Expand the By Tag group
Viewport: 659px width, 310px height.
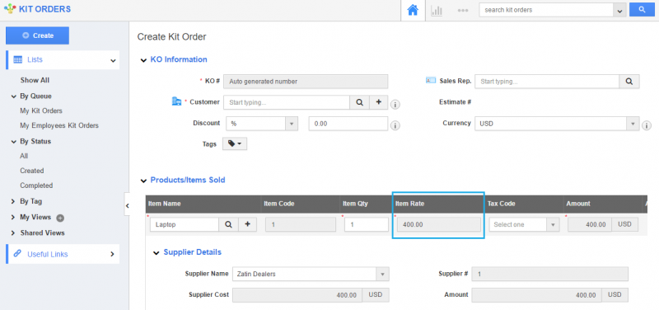click(13, 201)
